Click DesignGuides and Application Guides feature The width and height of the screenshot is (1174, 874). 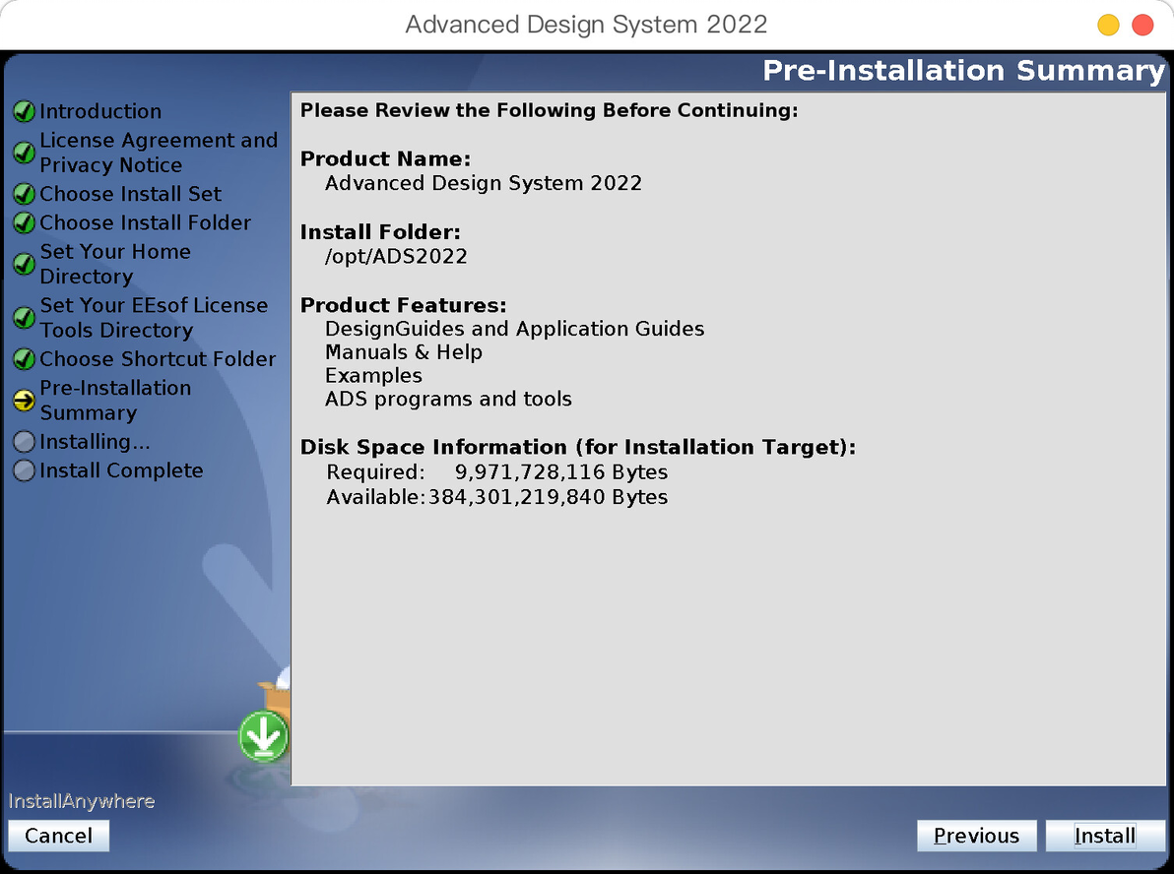(x=514, y=330)
